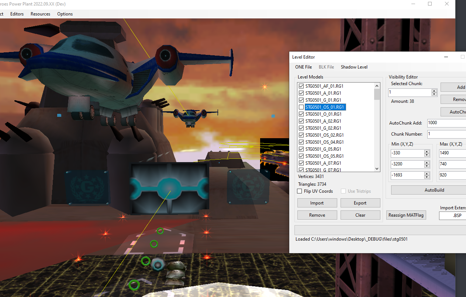Open the Shadow Level tab
Screen dimensions: 466x297
coord(354,67)
